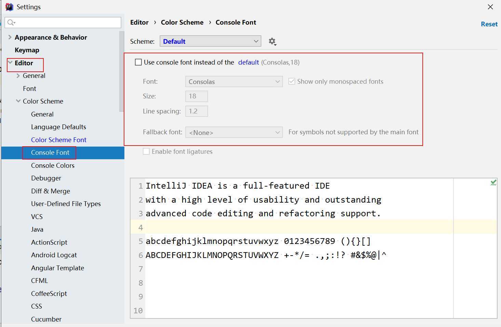Open the Font Consolas dropdown

coord(234,82)
